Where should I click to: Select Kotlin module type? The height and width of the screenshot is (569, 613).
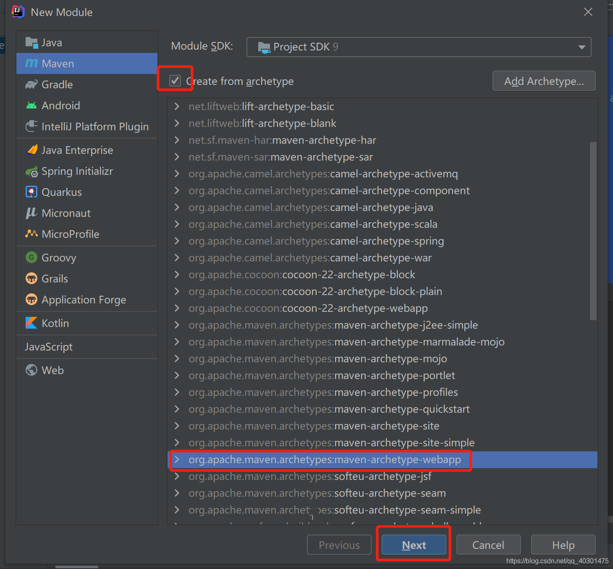pyautogui.click(x=87, y=323)
